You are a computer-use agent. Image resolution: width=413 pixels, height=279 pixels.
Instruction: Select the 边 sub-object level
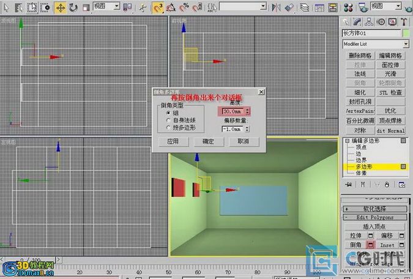pyautogui.click(x=358, y=154)
